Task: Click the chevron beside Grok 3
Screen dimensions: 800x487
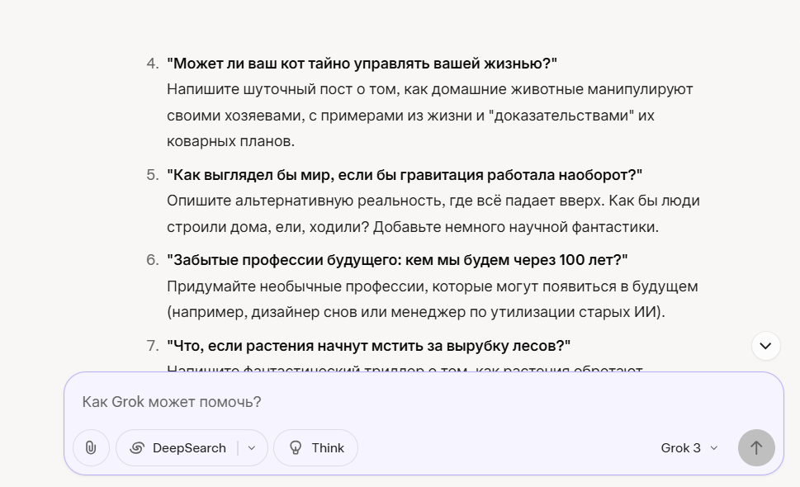Action: tap(714, 448)
